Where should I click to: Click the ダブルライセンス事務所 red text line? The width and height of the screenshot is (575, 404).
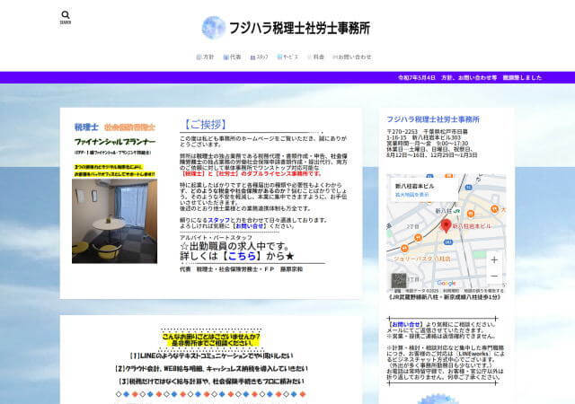pyautogui.click(x=252, y=173)
